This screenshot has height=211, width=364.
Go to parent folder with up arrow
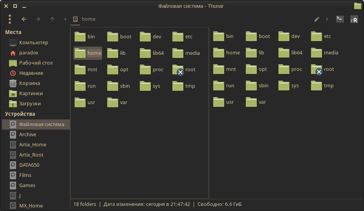(52, 19)
